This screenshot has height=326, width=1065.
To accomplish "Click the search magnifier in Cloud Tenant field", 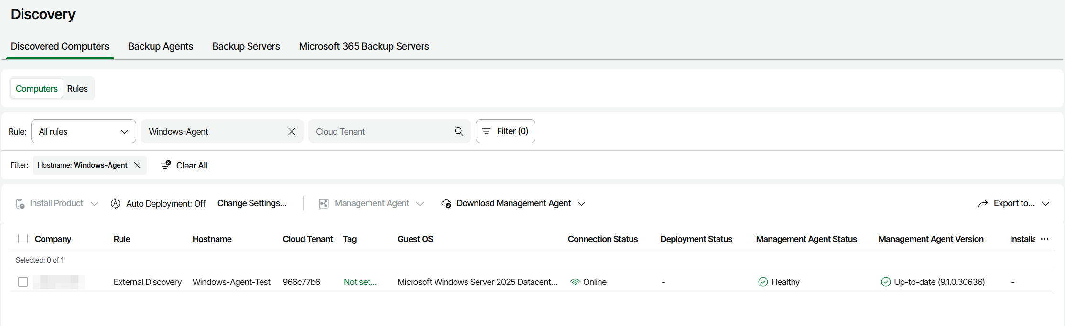I will [x=459, y=131].
